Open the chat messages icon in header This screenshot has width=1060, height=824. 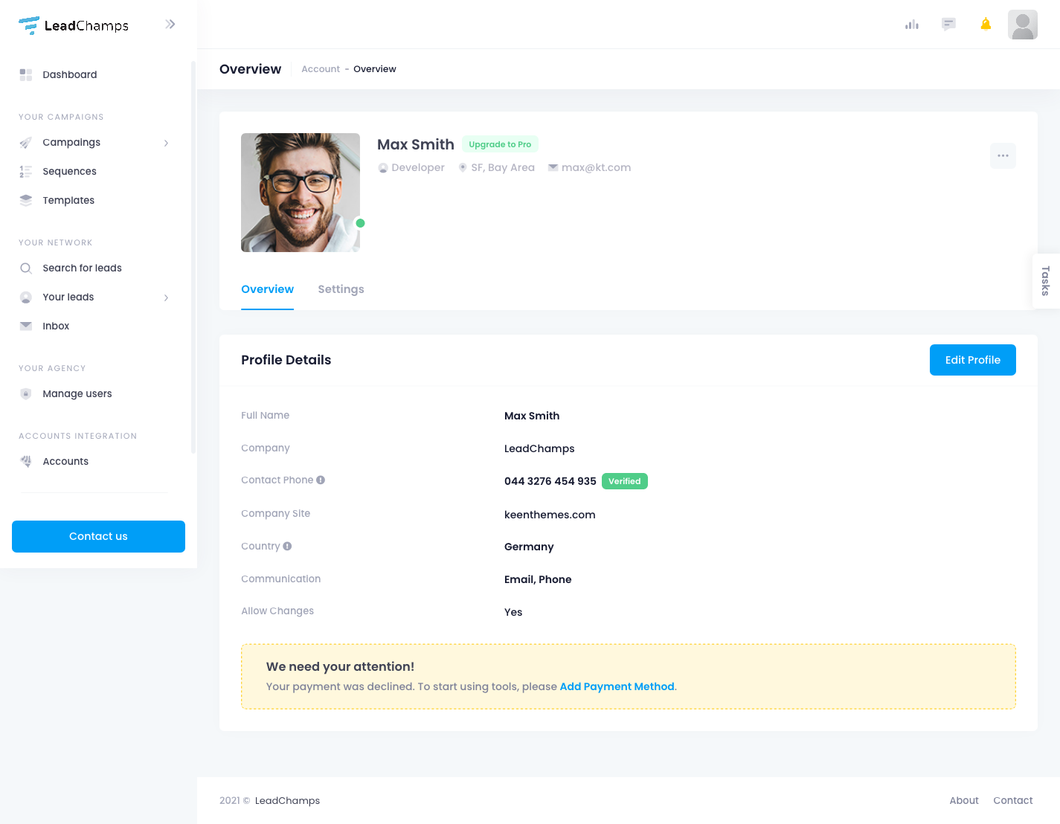[948, 25]
